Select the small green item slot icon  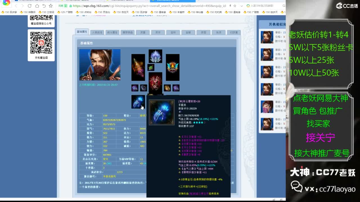pos(151,67)
